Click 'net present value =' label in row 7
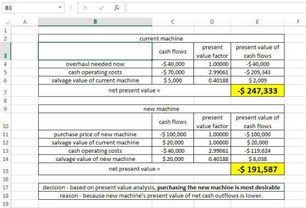Viewport: 306px width, 208px height. pyautogui.click(x=134, y=90)
